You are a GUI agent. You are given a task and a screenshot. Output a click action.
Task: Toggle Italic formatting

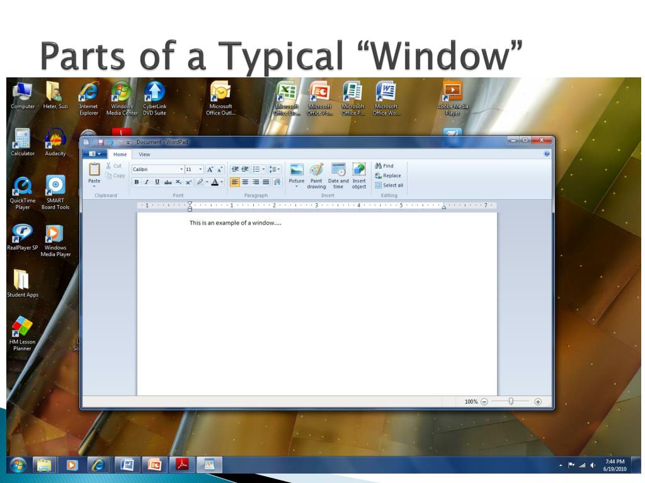(147, 182)
